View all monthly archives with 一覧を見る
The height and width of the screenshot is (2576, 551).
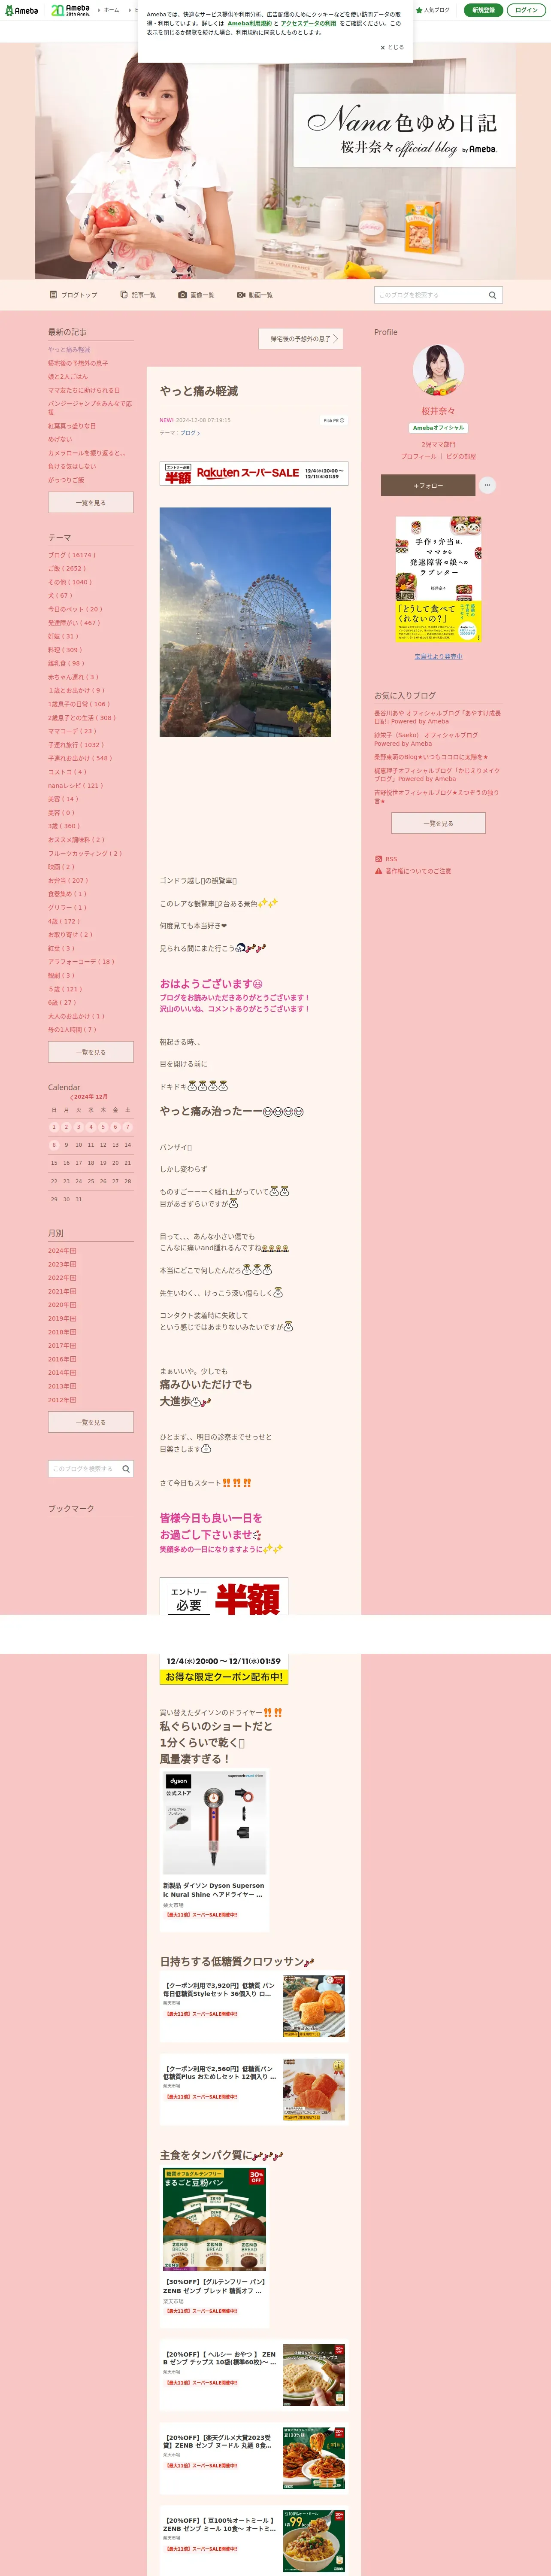pos(91,1422)
